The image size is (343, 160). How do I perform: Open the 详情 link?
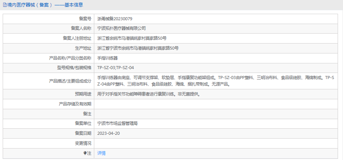101,153
